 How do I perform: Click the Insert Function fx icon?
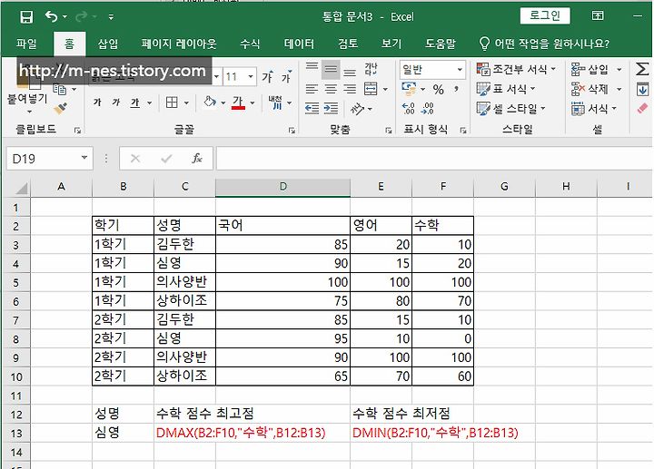point(197,158)
